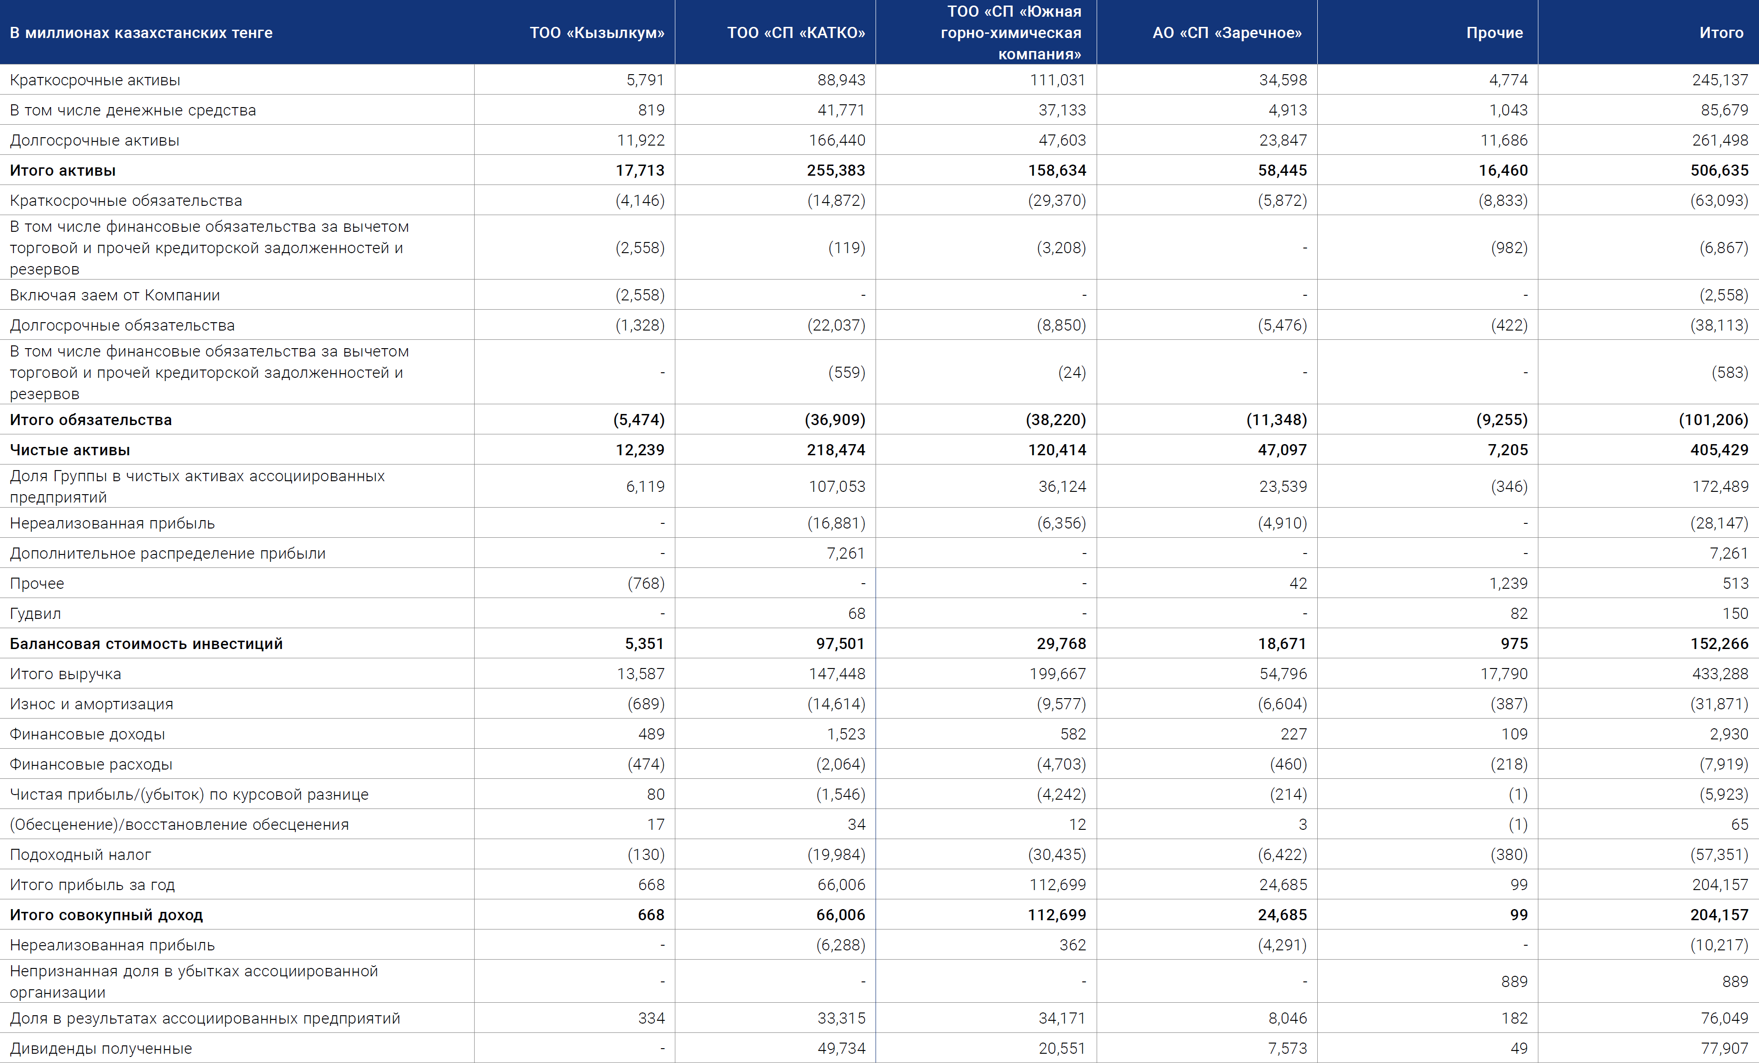Viewport: 1759px width, 1063px height.
Task: Select the bold label Итого совокупный доход
Action: [106, 915]
